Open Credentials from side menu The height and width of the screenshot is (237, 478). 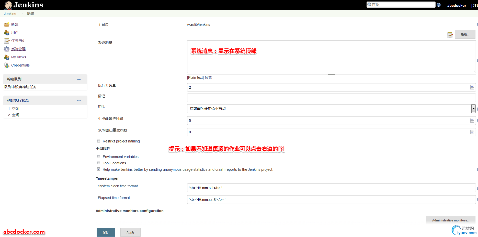(x=20, y=65)
